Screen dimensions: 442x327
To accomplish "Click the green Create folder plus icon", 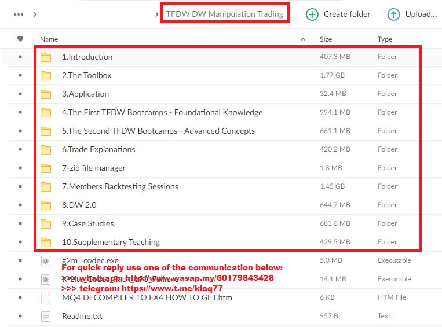I will point(312,14).
